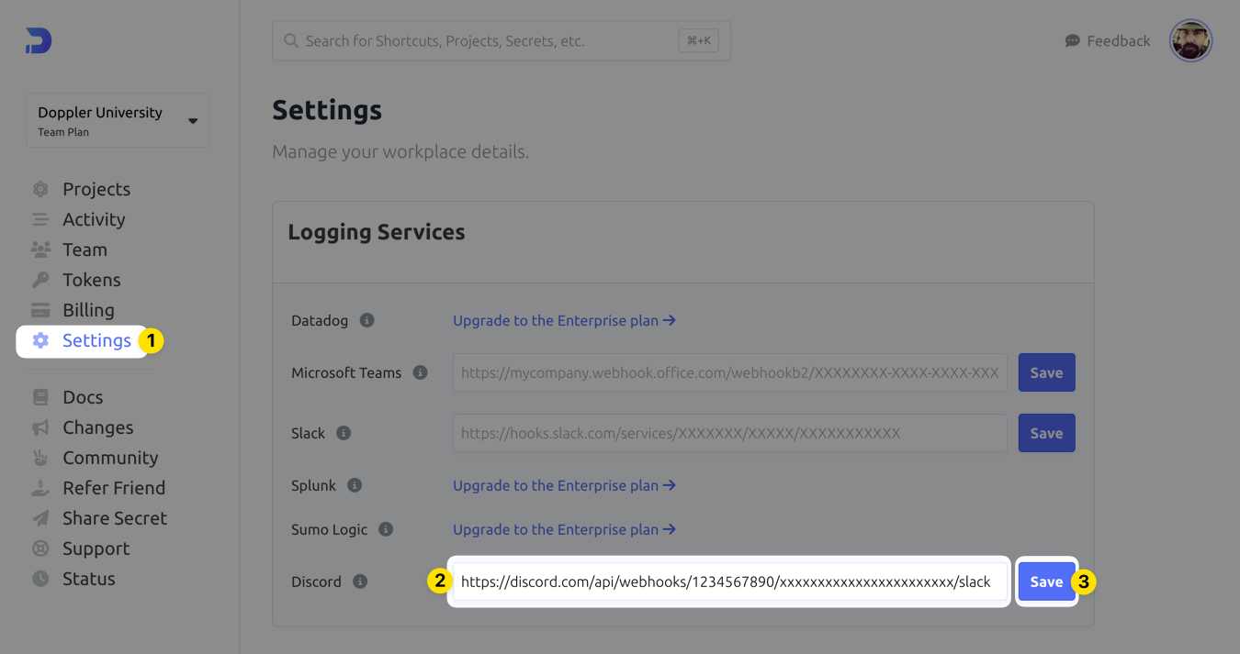Click the Sumo Logic info icon
The height and width of the screenshot is (654, 1240).
386,529
